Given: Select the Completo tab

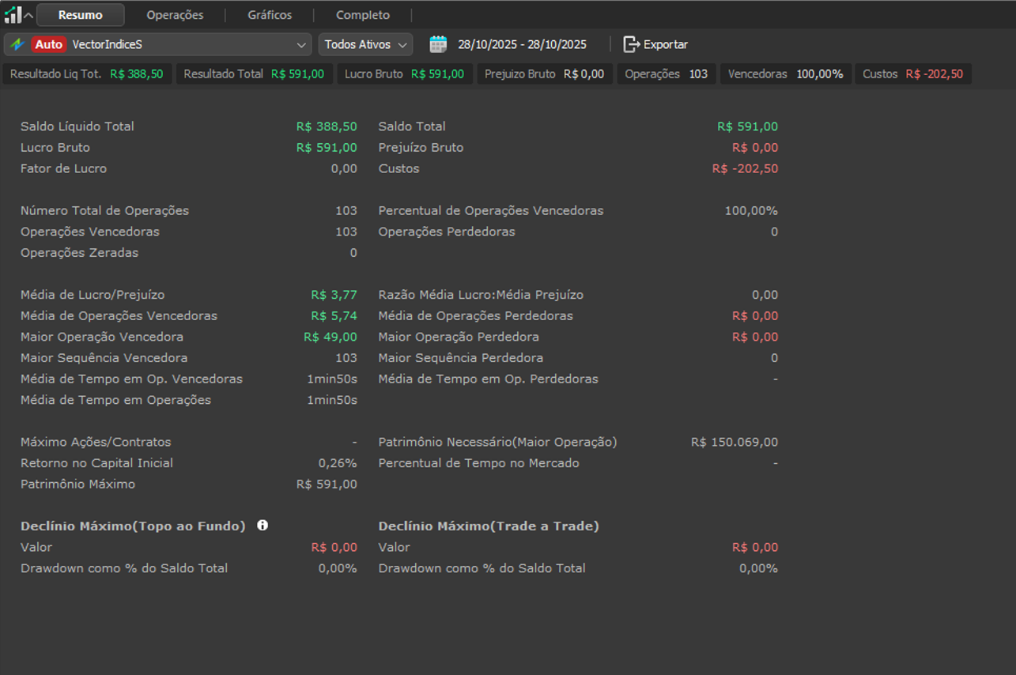Looking at the screenshot, I should point(363,15).
